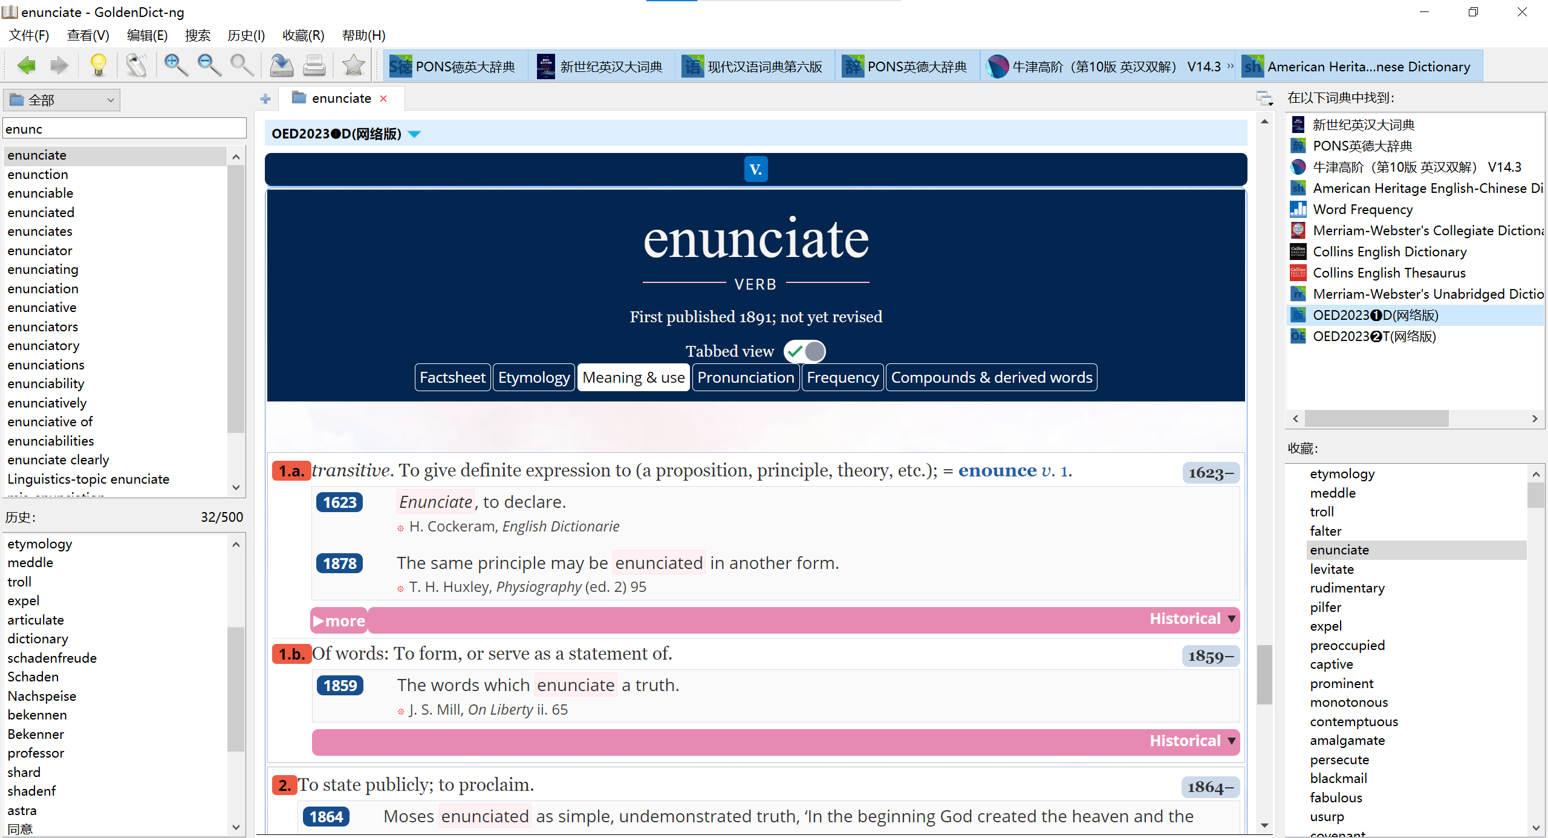The width and height of the screenshot is (1548, 838).
Task: Open the tab list icon beside found dictionaries
Action: coord(1265,98)
